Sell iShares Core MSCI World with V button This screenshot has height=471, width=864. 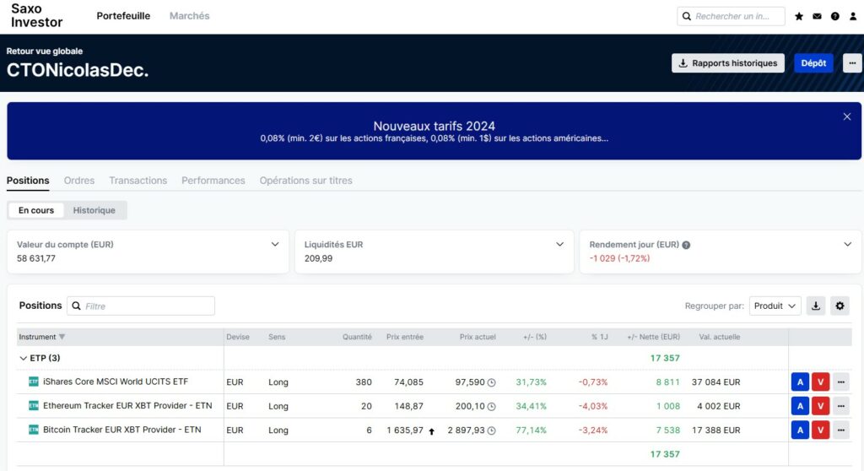pyautogui.click(x=820, y=382)
